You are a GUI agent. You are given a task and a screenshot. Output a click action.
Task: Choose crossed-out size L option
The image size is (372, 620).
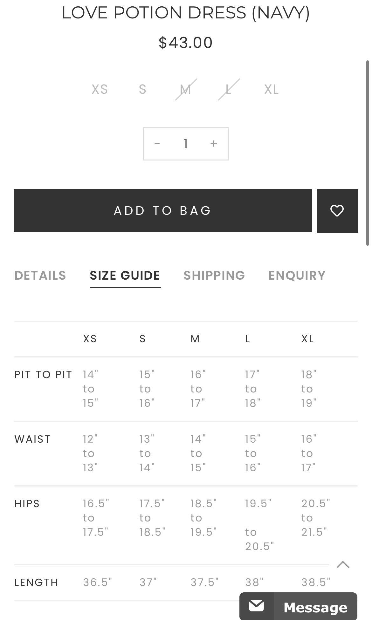228,89
